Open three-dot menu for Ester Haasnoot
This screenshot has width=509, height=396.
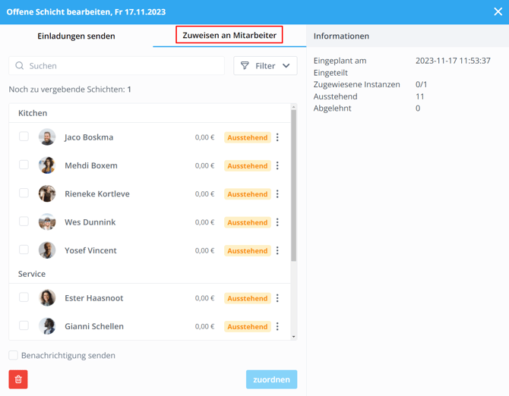[277, 298]
